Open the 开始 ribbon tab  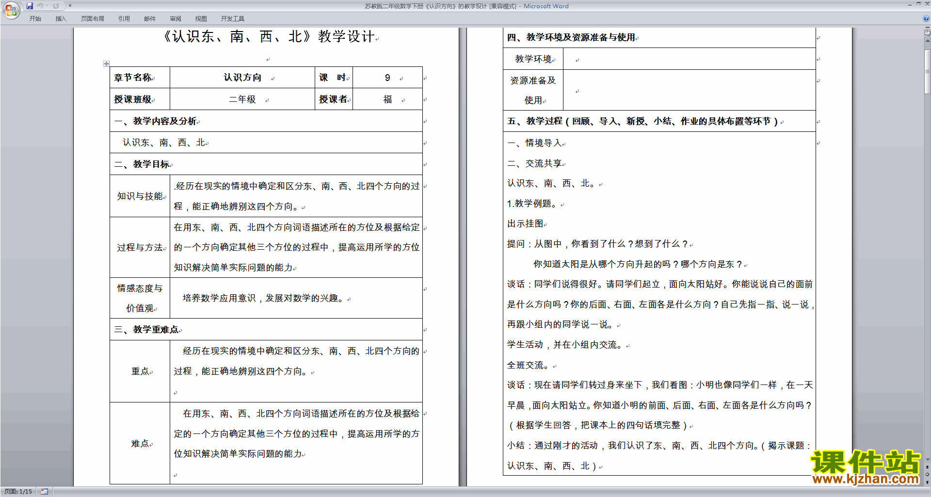tap(35, 18)
